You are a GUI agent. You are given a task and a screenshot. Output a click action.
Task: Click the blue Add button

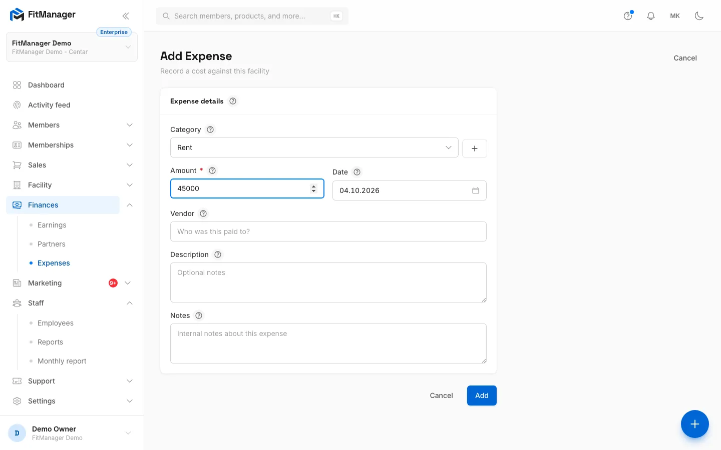click(482, 395)
